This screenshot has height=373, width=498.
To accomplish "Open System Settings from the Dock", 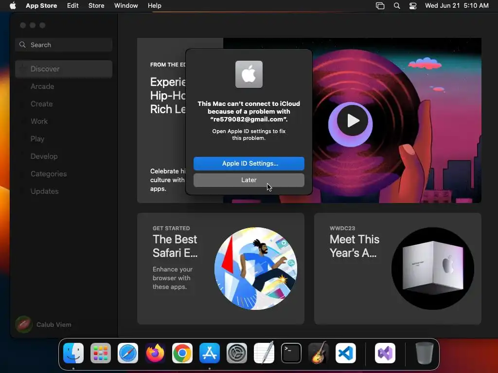I will click(237, 353).
